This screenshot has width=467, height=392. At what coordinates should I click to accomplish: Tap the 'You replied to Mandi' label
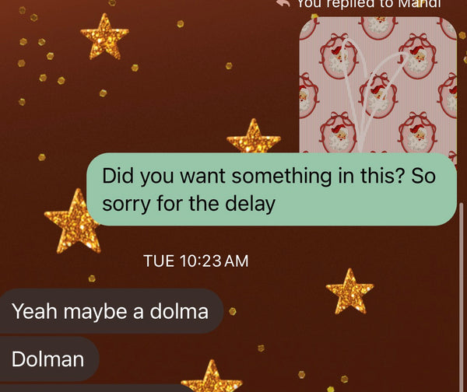(x=369, y=4)
